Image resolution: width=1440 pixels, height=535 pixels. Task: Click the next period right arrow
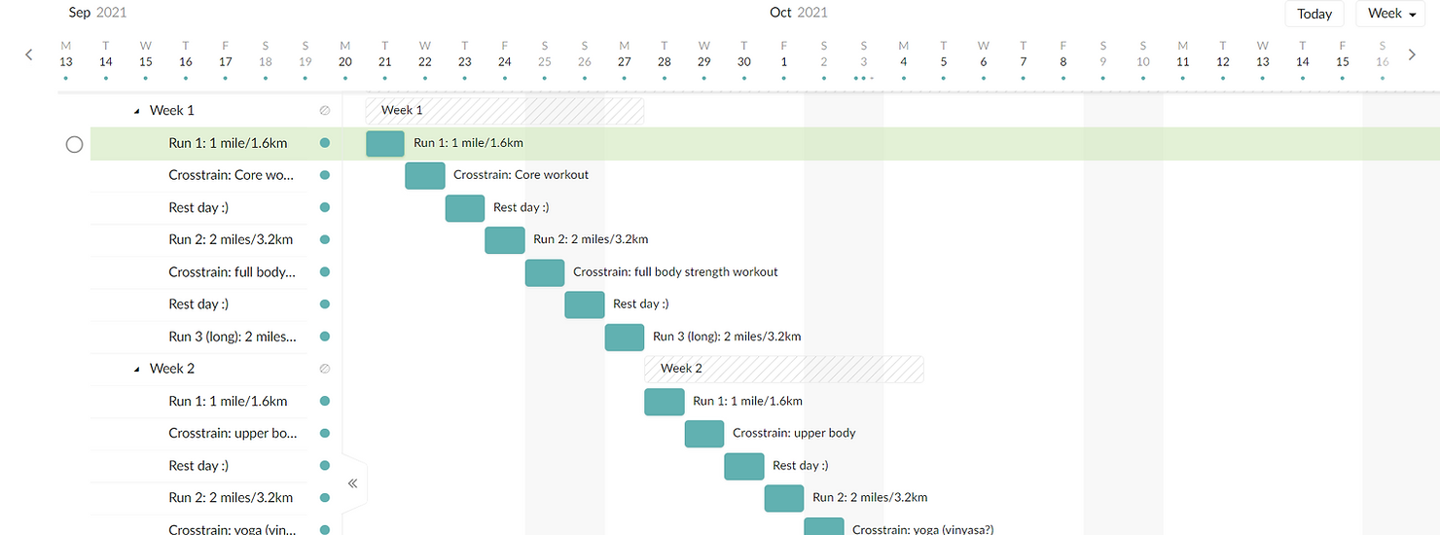(x=1412, y=54)
